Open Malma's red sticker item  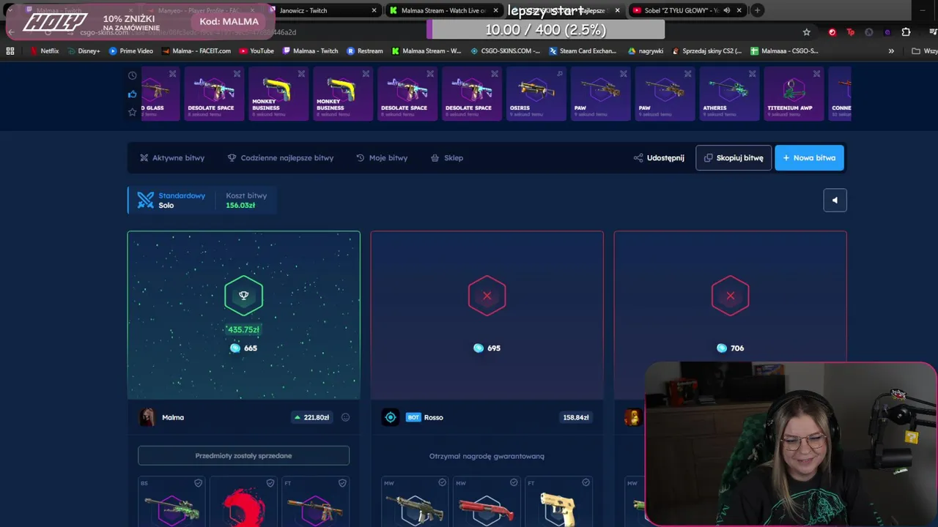[243, 502]
